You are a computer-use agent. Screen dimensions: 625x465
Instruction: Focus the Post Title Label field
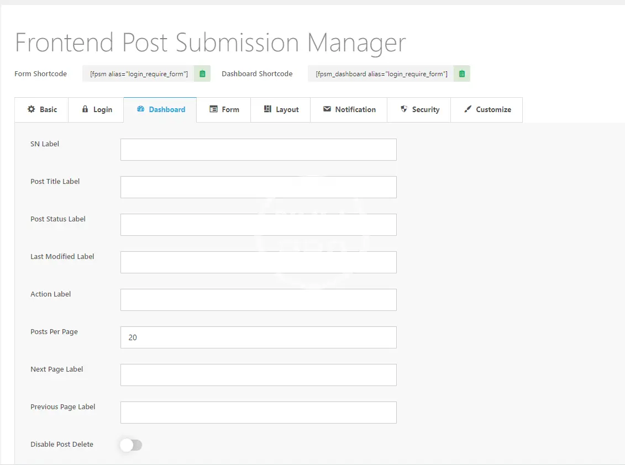[258, 187]
